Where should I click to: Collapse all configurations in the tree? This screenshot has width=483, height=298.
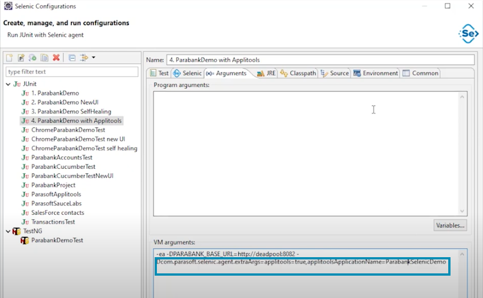click(x=72, y=58)
